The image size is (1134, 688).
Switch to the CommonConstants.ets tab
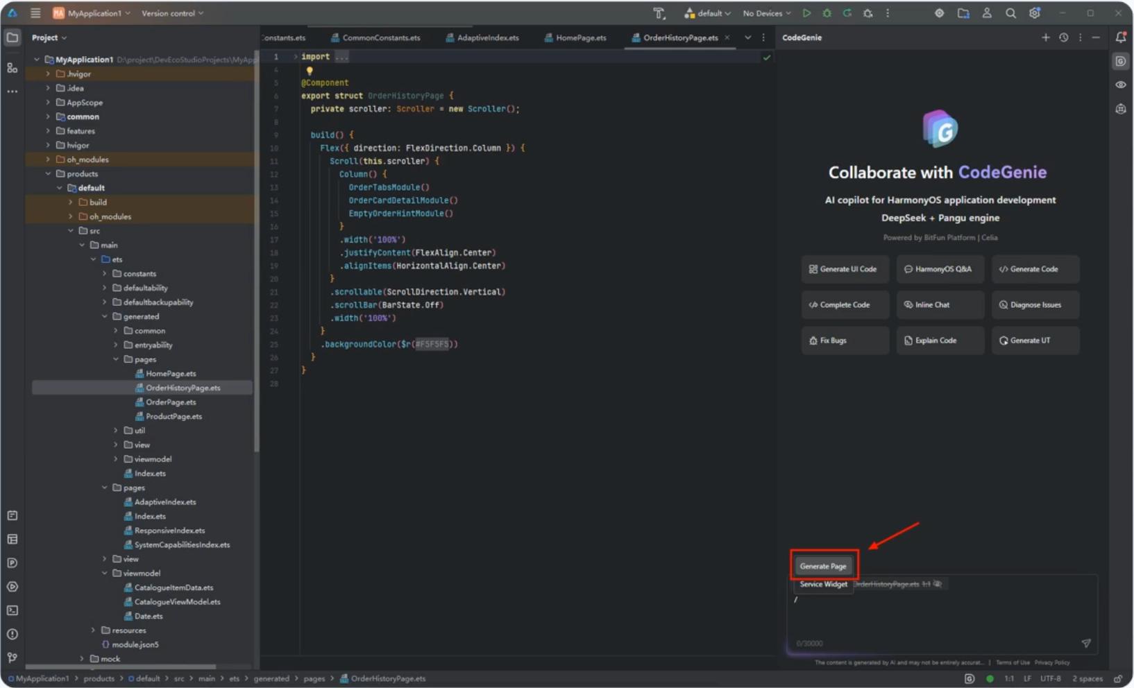point(375,37)
